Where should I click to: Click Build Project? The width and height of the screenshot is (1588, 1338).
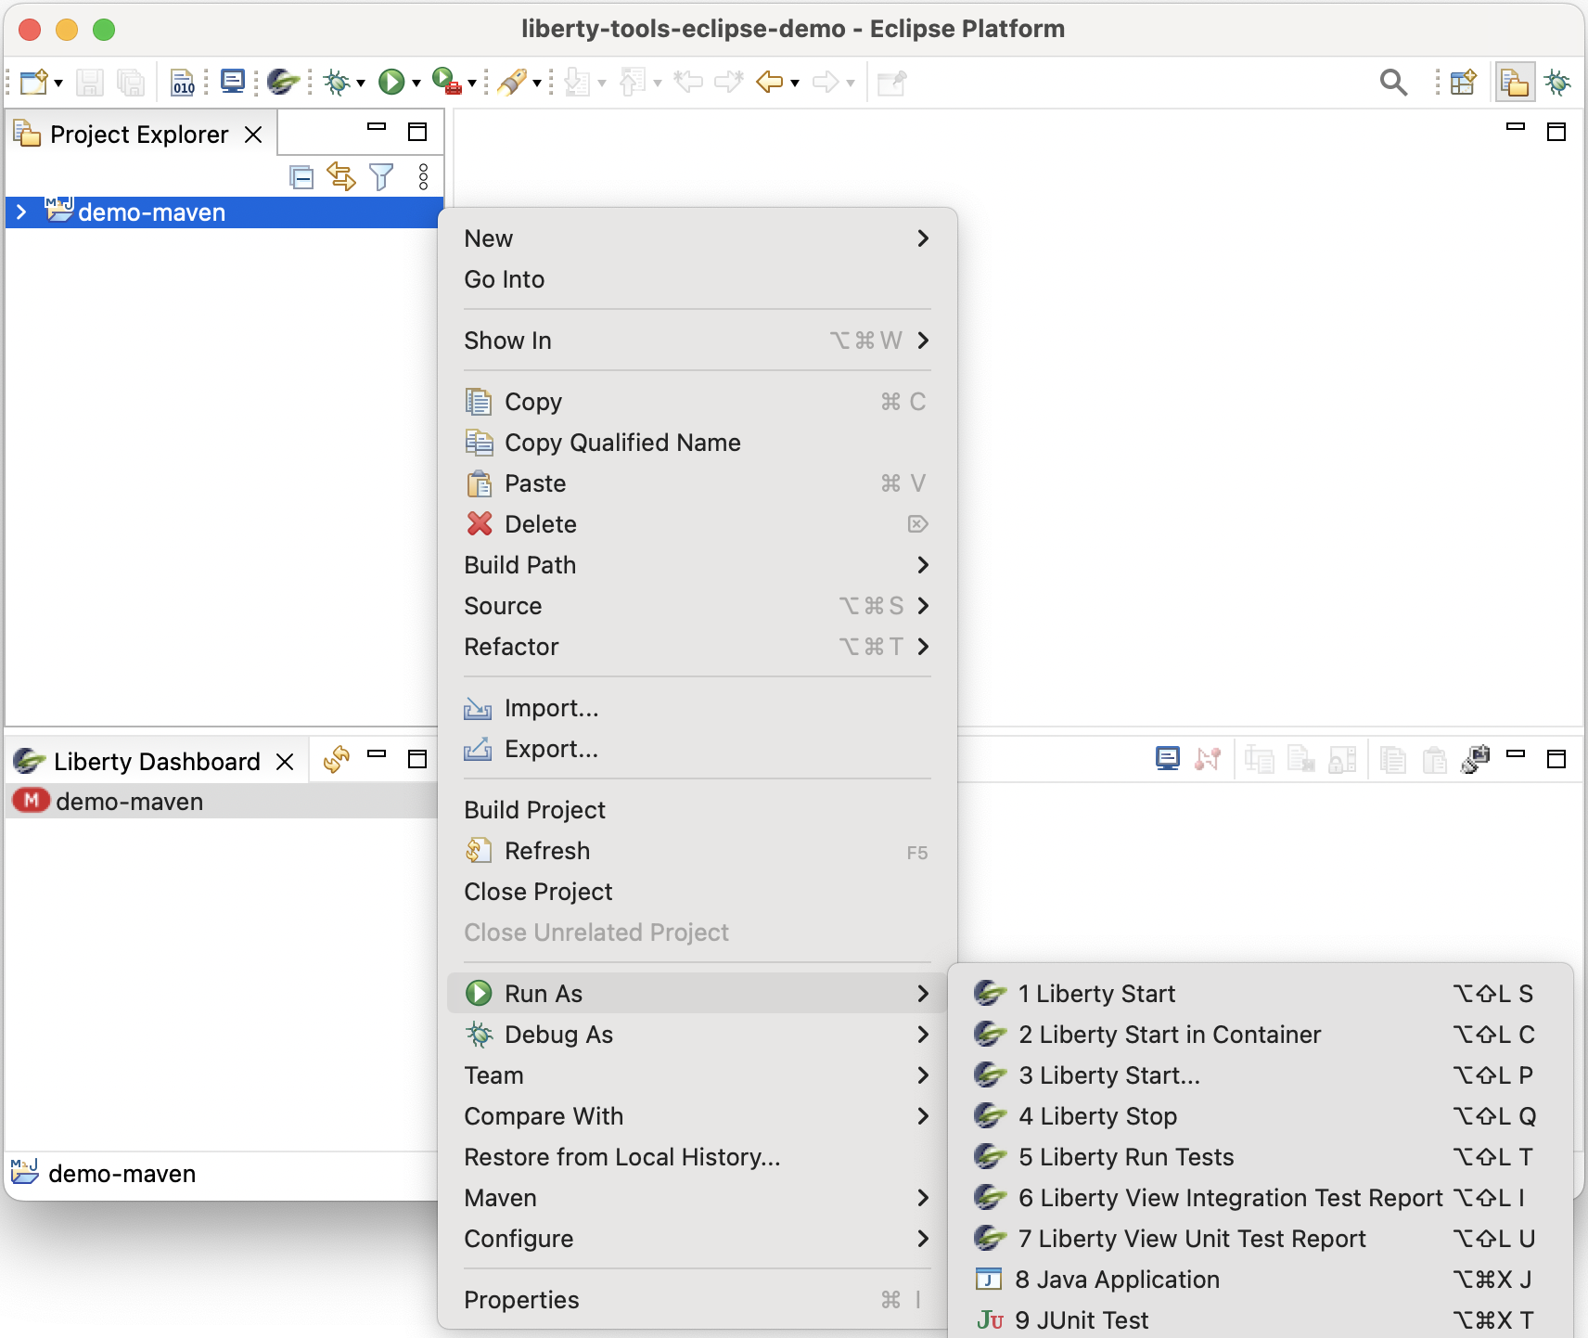(697, 810)
